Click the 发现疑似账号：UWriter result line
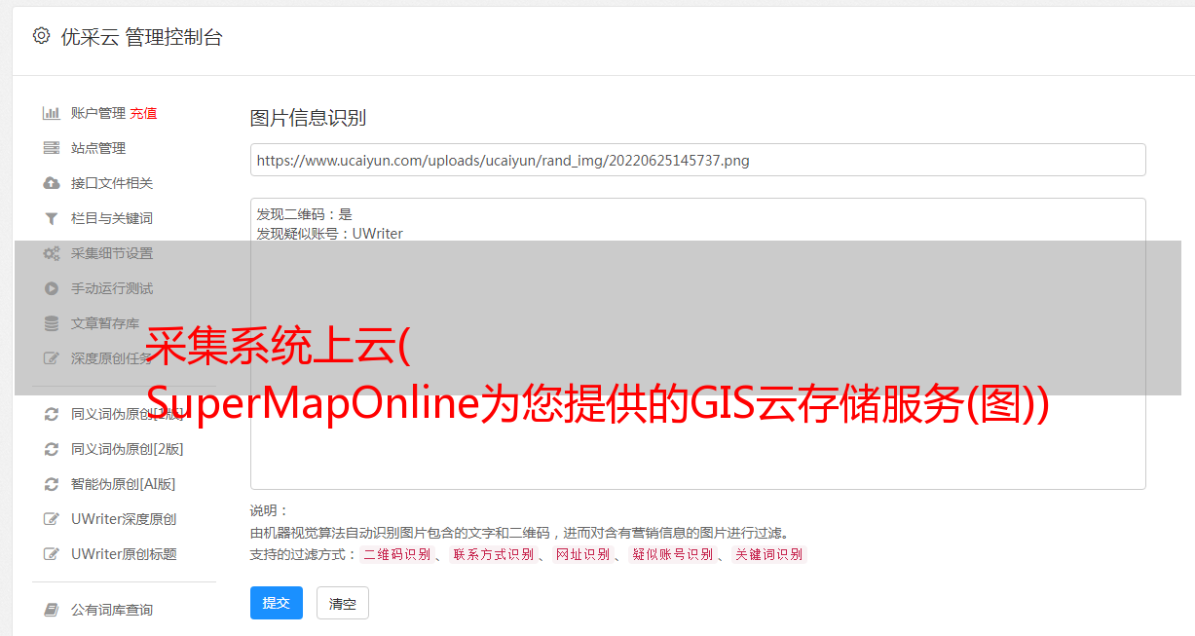Screen dimensions: 1195x636 point(330,234)
